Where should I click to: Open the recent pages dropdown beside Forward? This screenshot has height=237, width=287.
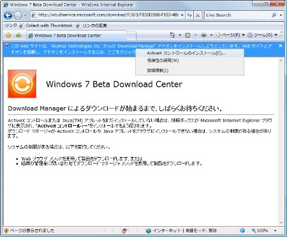25,15
